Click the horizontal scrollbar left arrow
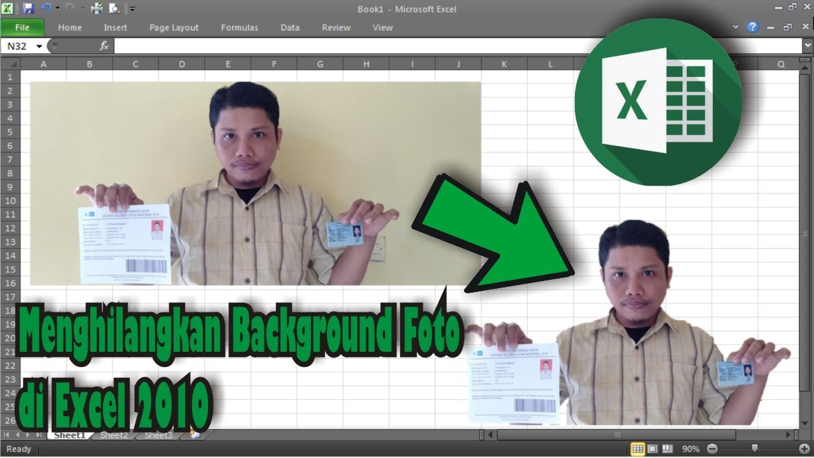The width and height of the screenshot is (814, 458). click(x=490, y=435)
